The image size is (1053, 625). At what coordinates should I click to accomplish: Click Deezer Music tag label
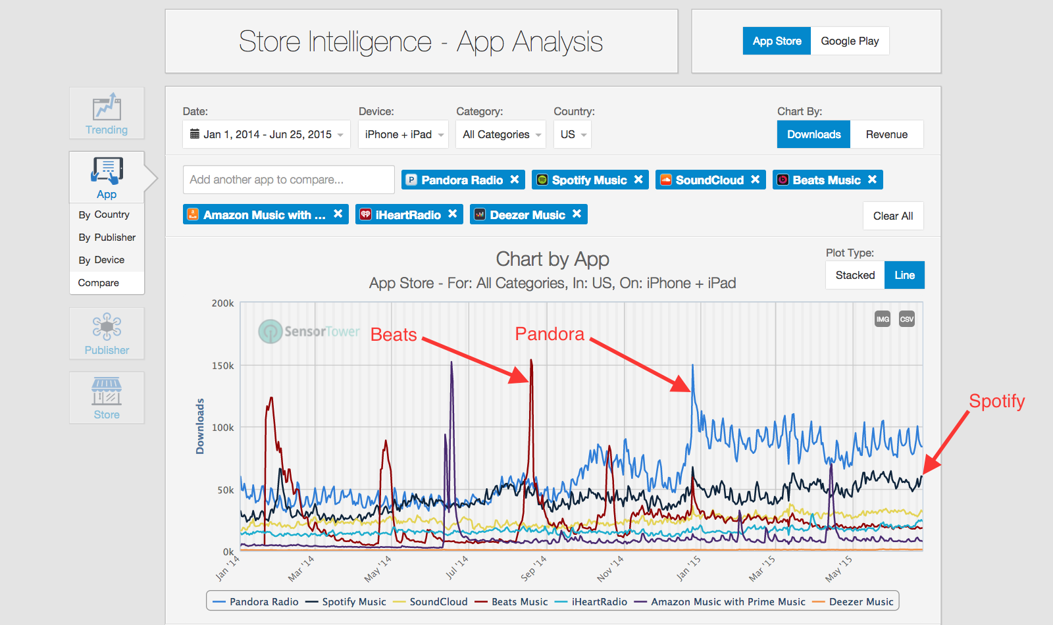[528, 214]
